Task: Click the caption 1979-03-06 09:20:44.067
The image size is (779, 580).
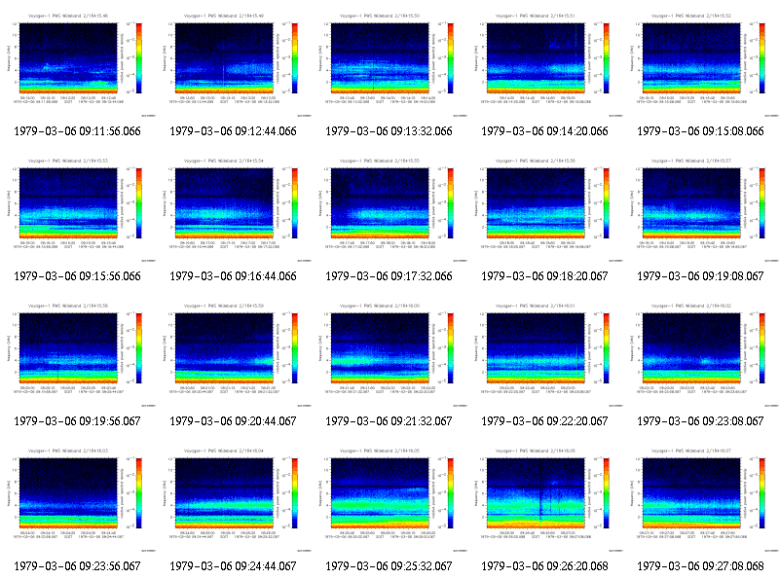Action: click(233, 421)
